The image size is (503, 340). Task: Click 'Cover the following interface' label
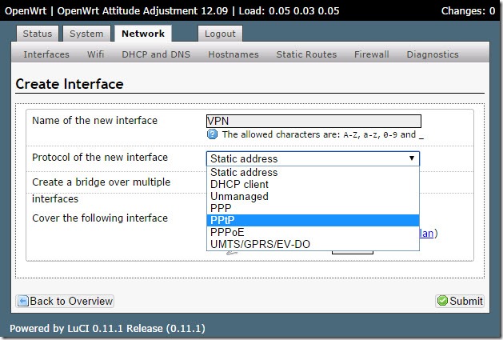[100, 218]
